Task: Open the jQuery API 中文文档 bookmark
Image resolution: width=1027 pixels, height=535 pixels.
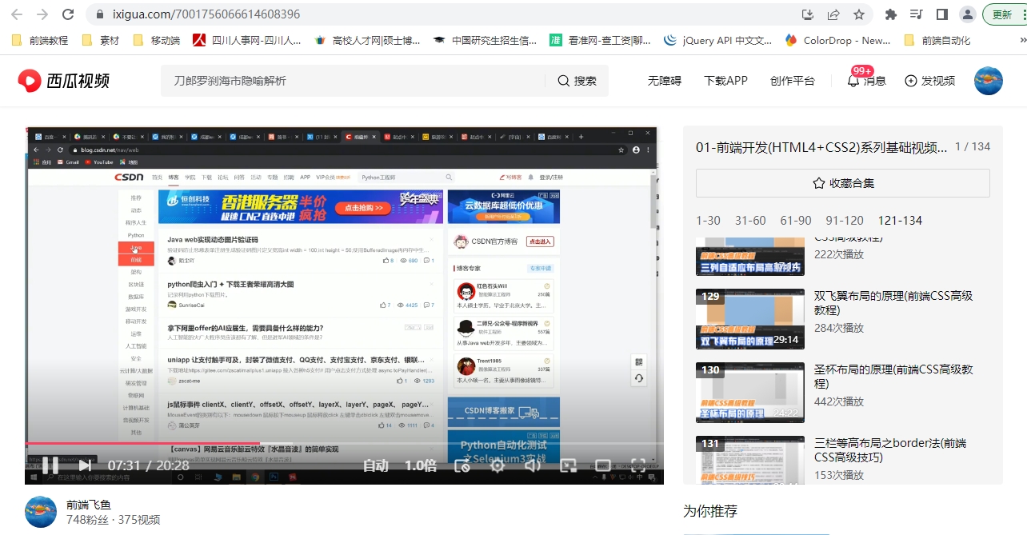Action: (x=718, y=40)
